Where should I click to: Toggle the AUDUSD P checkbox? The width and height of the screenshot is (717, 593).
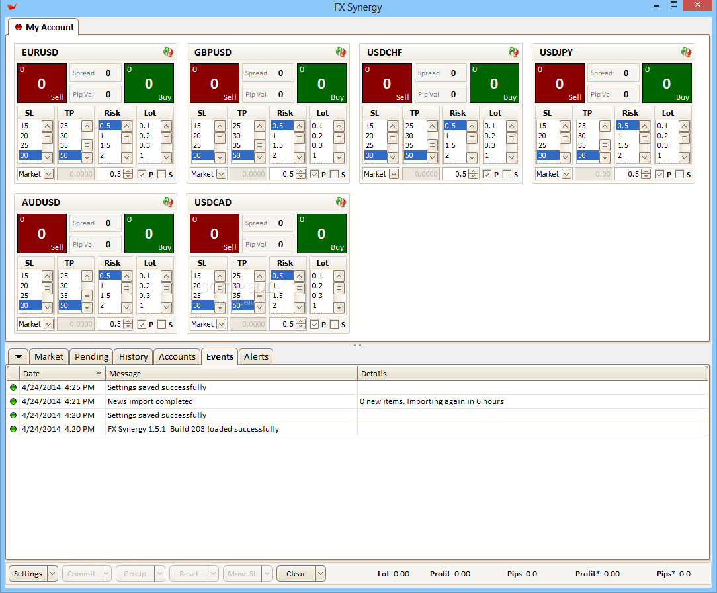pos(142,324)
